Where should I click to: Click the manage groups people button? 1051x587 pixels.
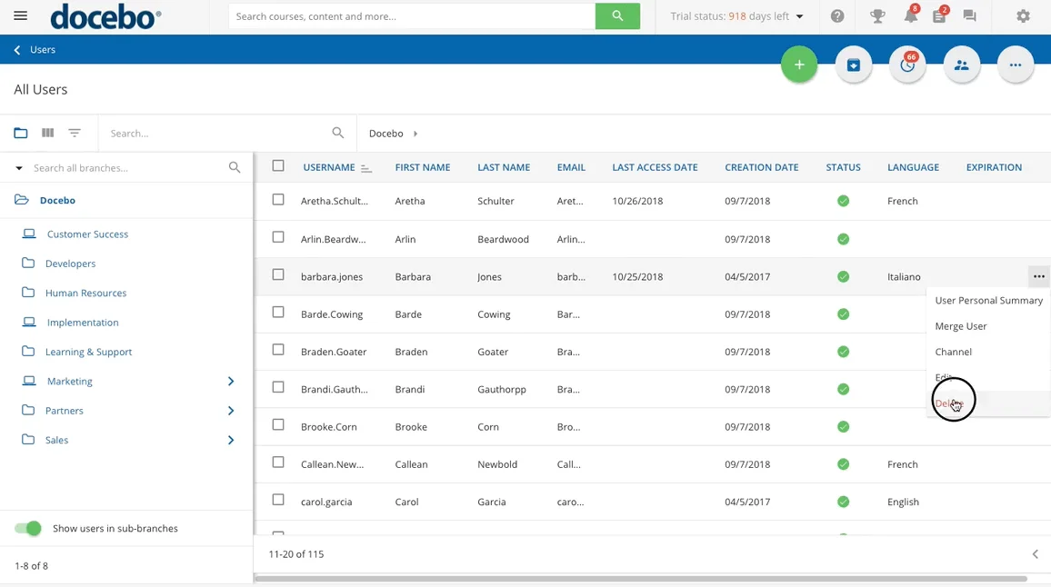(962, 65)
